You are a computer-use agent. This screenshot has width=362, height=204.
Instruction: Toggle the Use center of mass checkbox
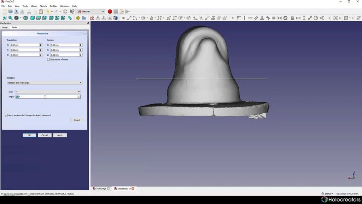pyautogui.click(x=48, y=59)
